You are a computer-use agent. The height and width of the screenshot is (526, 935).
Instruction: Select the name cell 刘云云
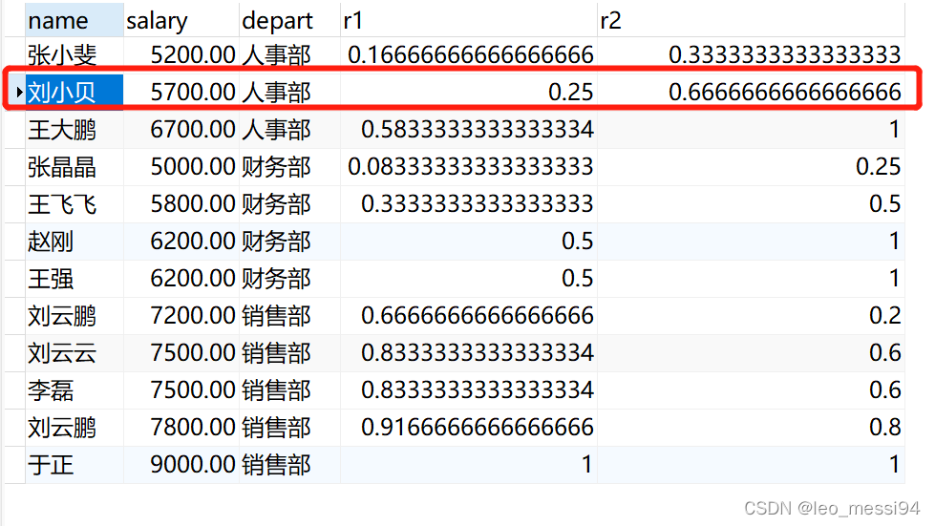[74, 352]
